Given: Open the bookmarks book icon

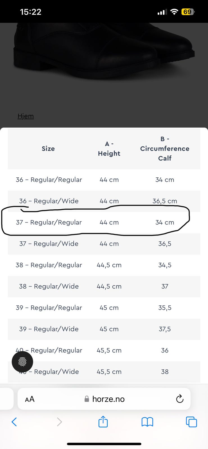Looking at the screenshot, I should (147, 422).
